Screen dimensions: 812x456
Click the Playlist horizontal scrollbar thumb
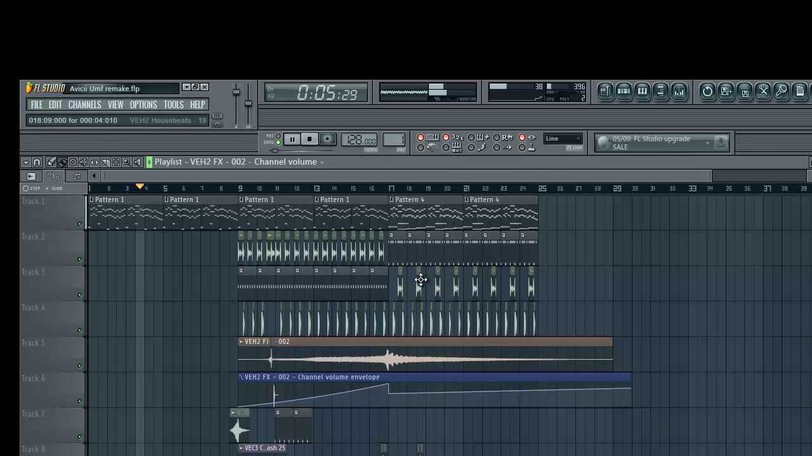tap(406, 176)
